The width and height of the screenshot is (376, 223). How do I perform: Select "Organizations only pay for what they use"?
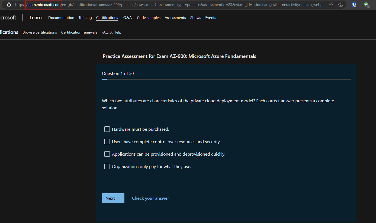pos(107,166)
